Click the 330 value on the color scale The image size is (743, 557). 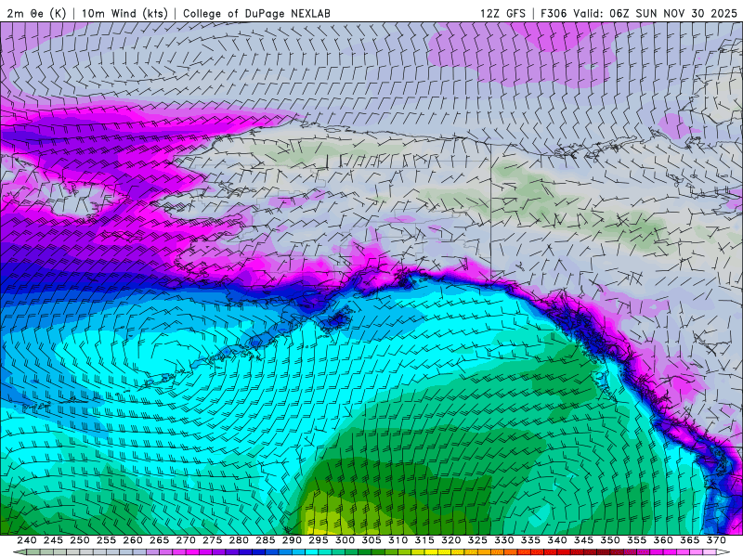click(x=504, y=540)
